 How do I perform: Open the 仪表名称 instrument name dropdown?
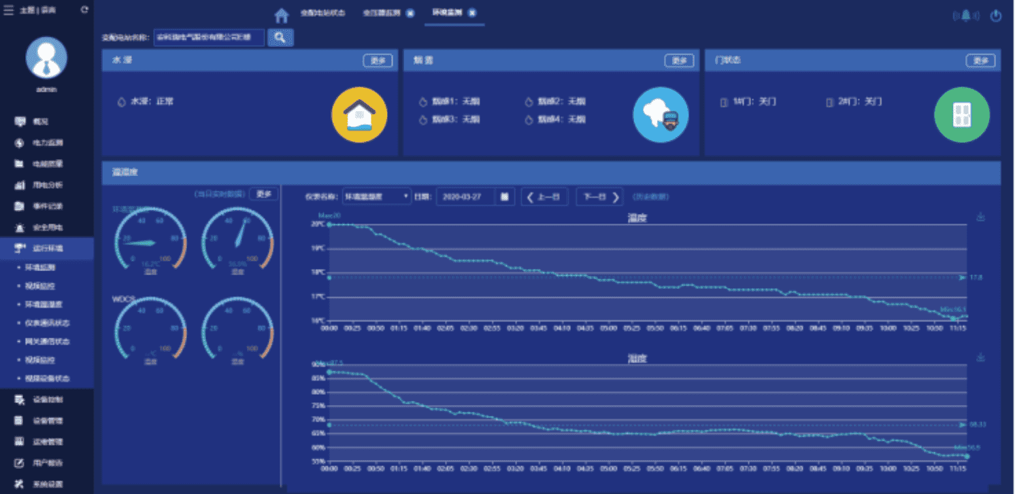point(376,197)
